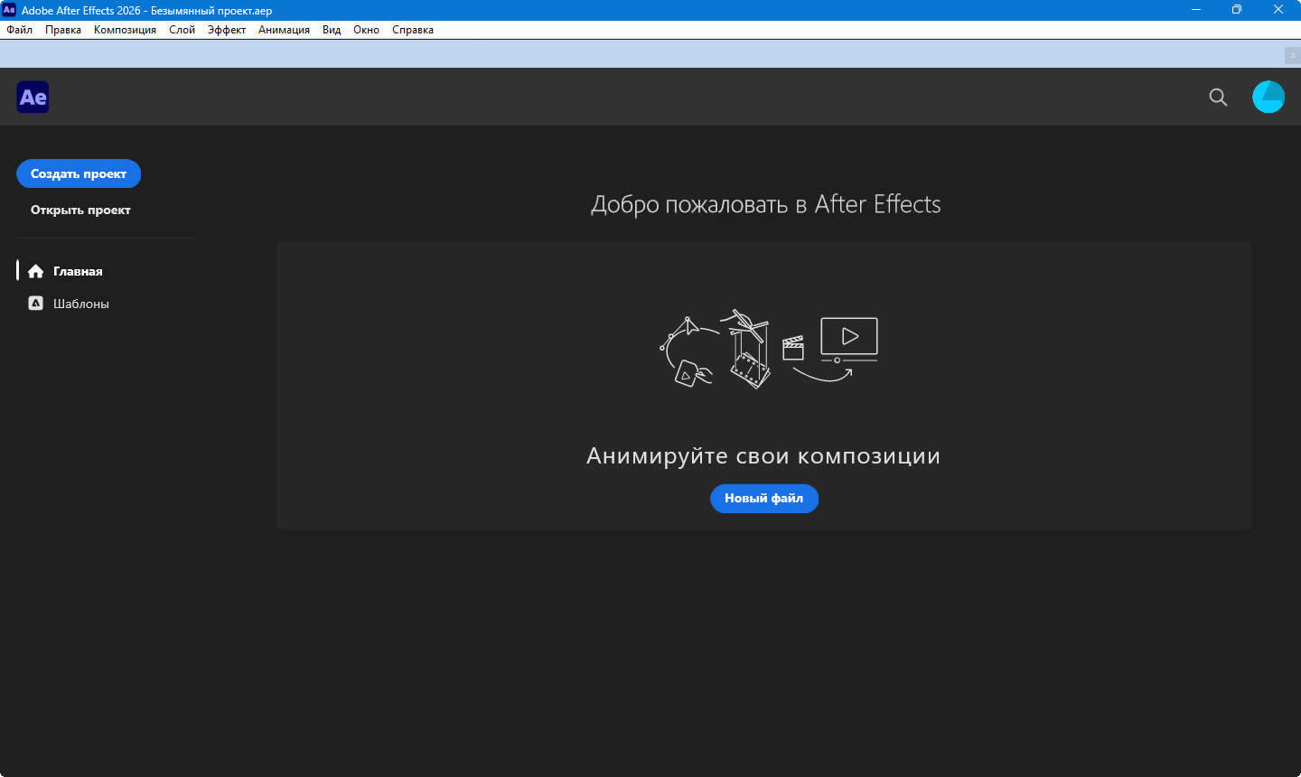Open the Окно menu
Screen dimensions: 1301x777
pos(366,30)
